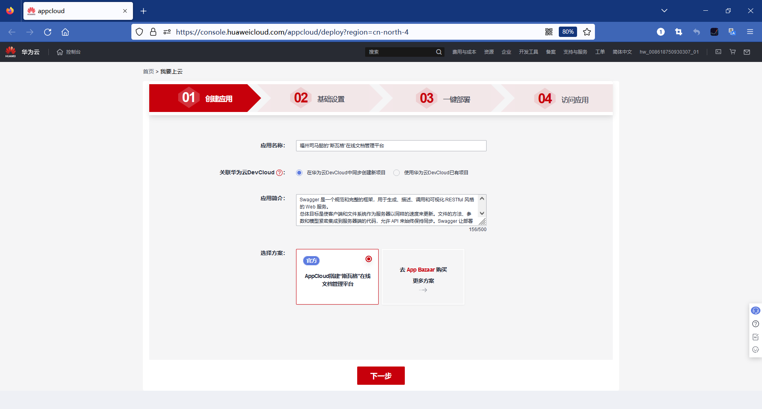Open the 支持与服务 menu
The height and width of the screenshot is (409, 762).
coord(575,52)
